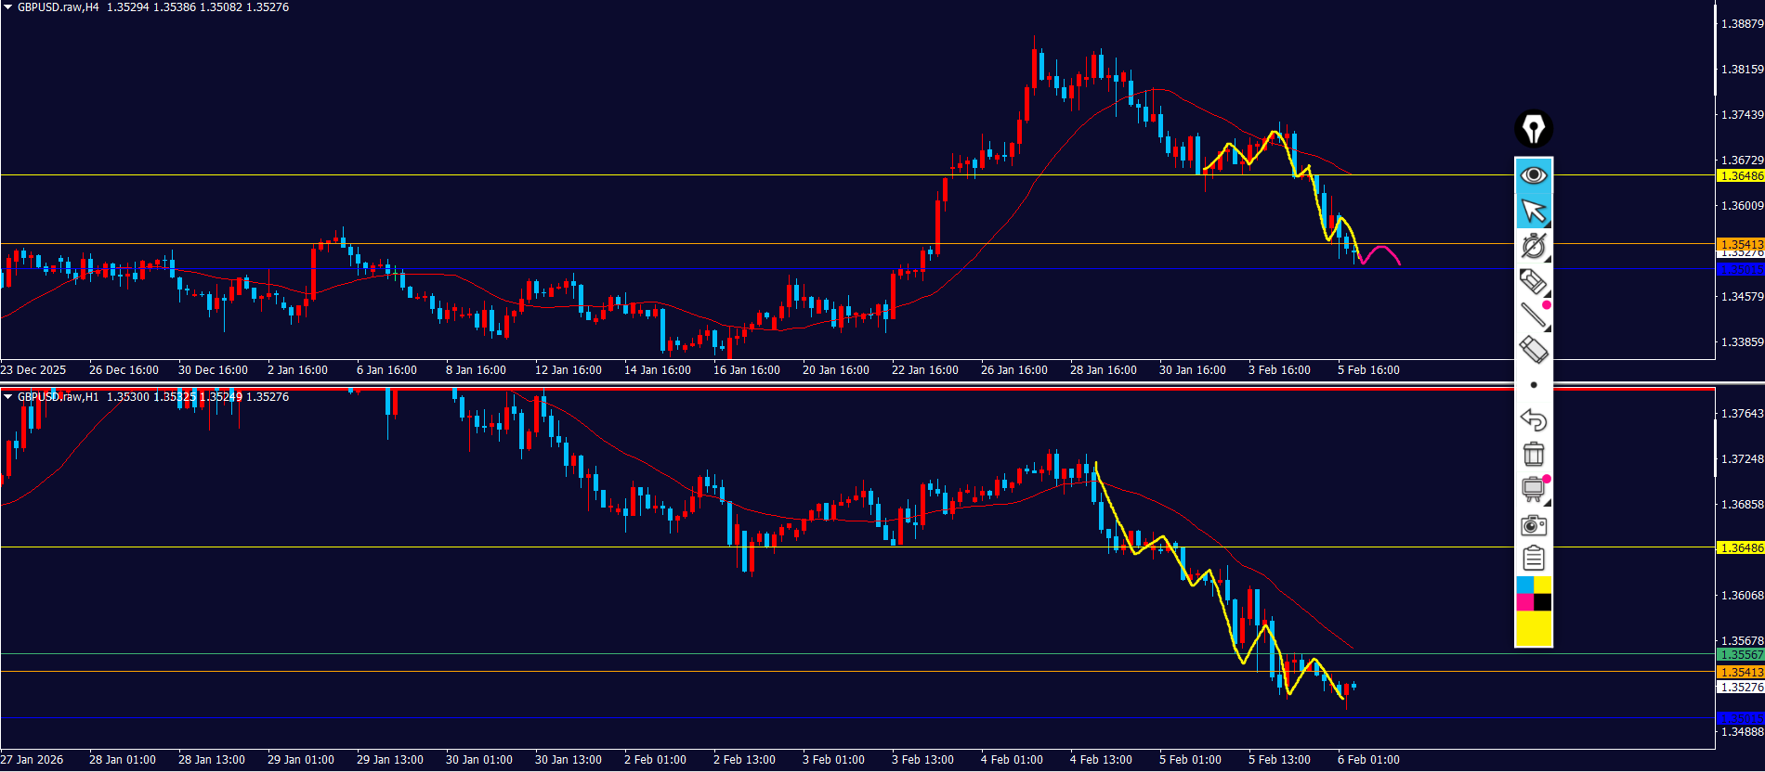The height and width of the screenshot is (772, 1765).
Task: Click the black pen nib logo button
Action: (x=1534, y=129)
